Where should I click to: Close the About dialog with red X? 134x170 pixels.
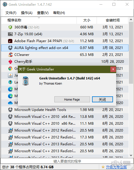[x=113, y=69]
